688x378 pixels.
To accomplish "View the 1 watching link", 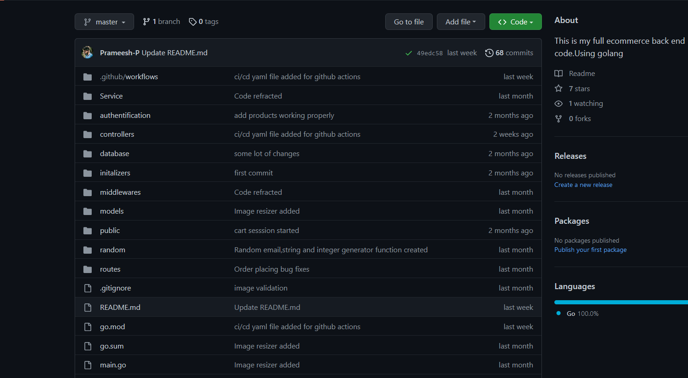I will 579,104.
